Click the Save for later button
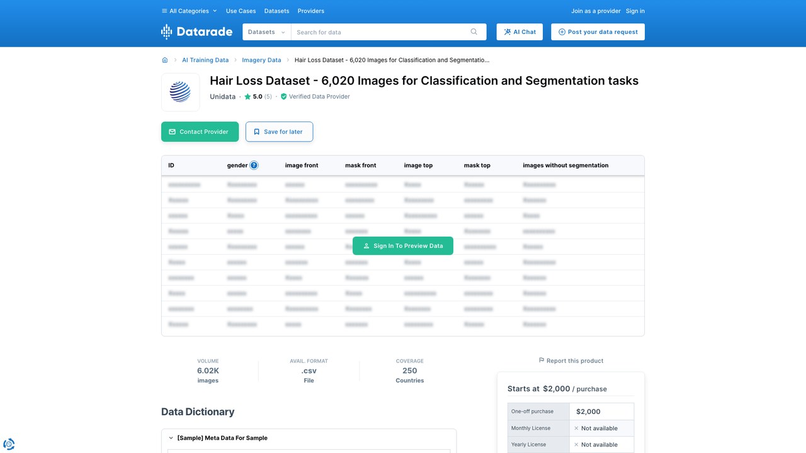The height and width of the screenshot is (453, 806). 279,131
